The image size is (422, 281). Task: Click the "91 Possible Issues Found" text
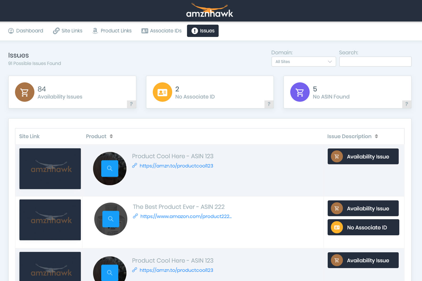(35, 63)
